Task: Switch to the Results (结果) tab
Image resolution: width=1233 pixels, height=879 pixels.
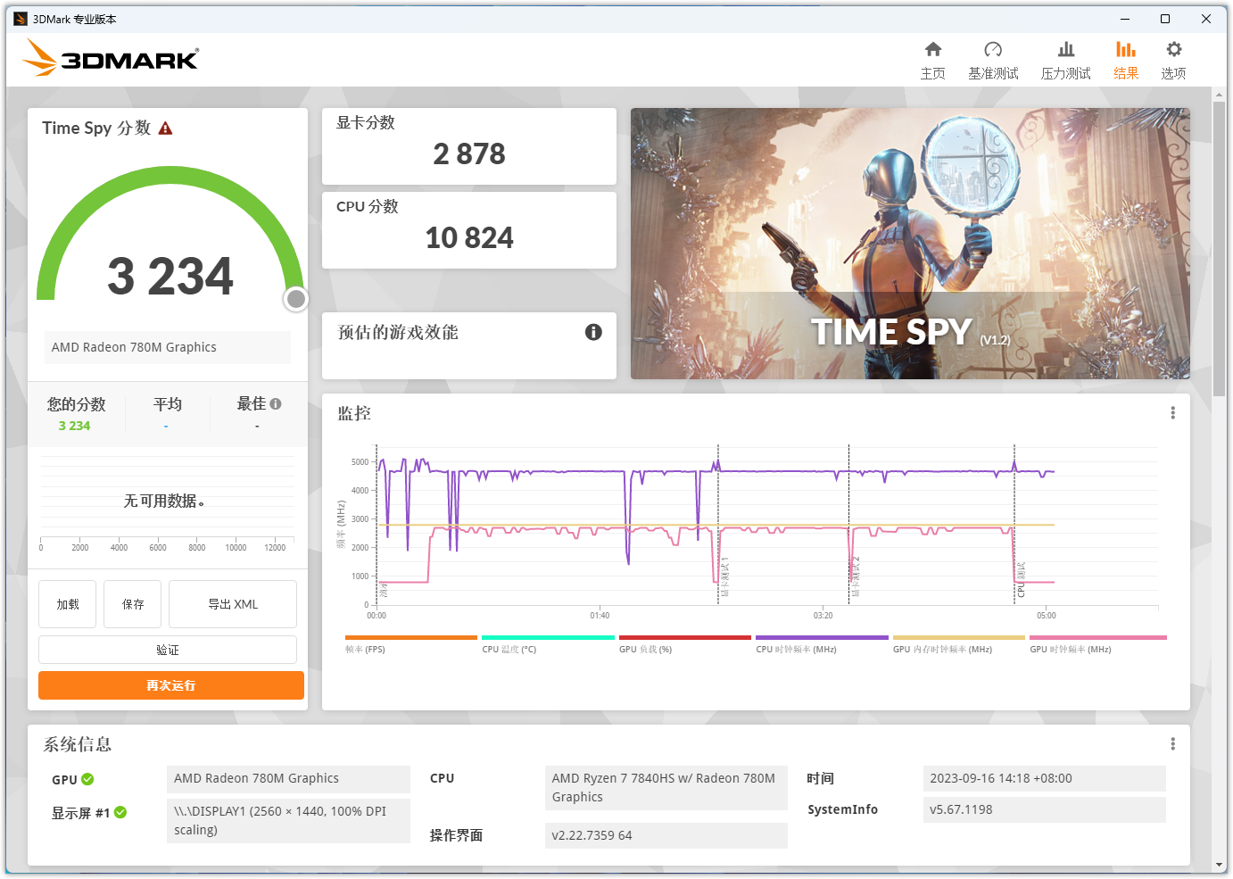Action: [1126, 60]
